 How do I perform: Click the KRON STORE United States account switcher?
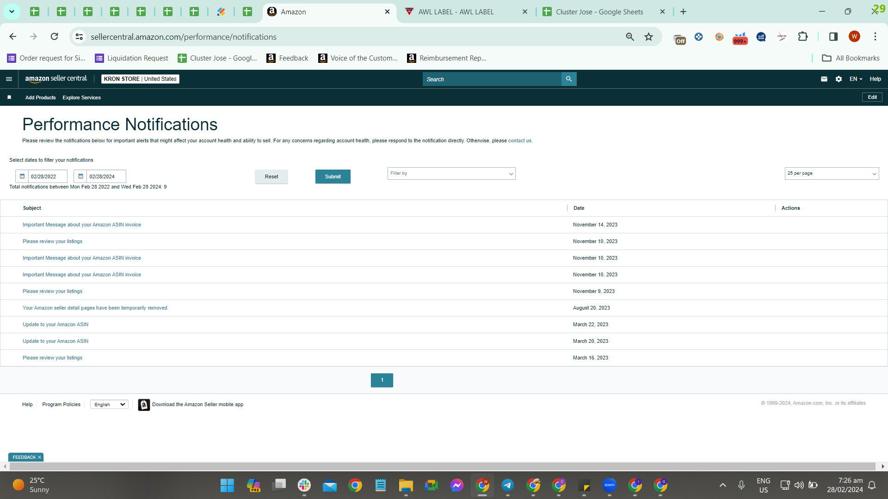pyautogui.click(x=140, y=79)
